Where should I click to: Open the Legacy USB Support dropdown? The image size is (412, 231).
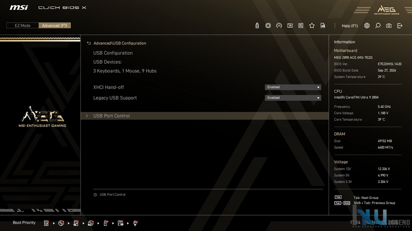[x=293, y=98]
